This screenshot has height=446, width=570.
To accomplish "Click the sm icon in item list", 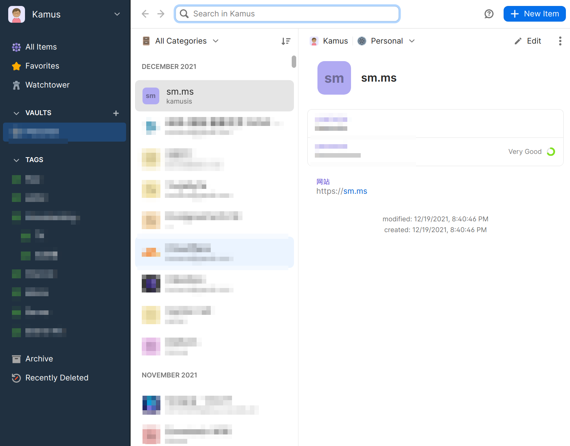I will click(x=151, y=96).
